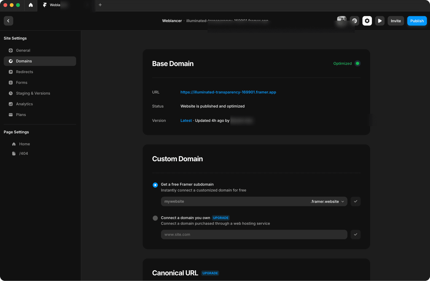This screenshot has height=281, width=430.
Task: Click the Staging & Versions clock icon
Action: tap(11, 93)
